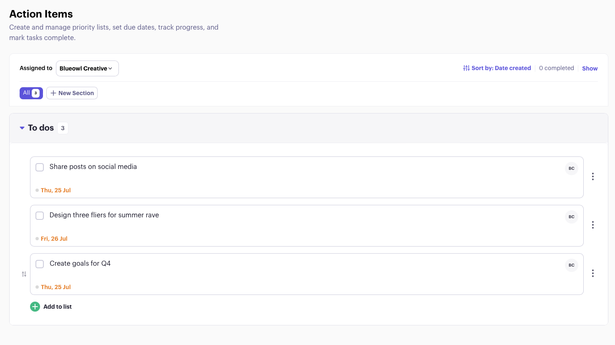Open kebab menu for Design three fliers task
The width and height of the screenshot is (615, 345).
[x=592, y=225]
